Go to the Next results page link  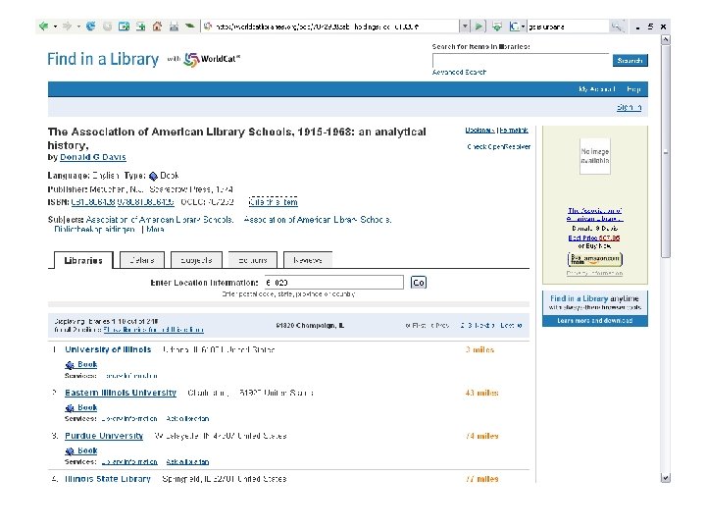(x=484, y=326)
